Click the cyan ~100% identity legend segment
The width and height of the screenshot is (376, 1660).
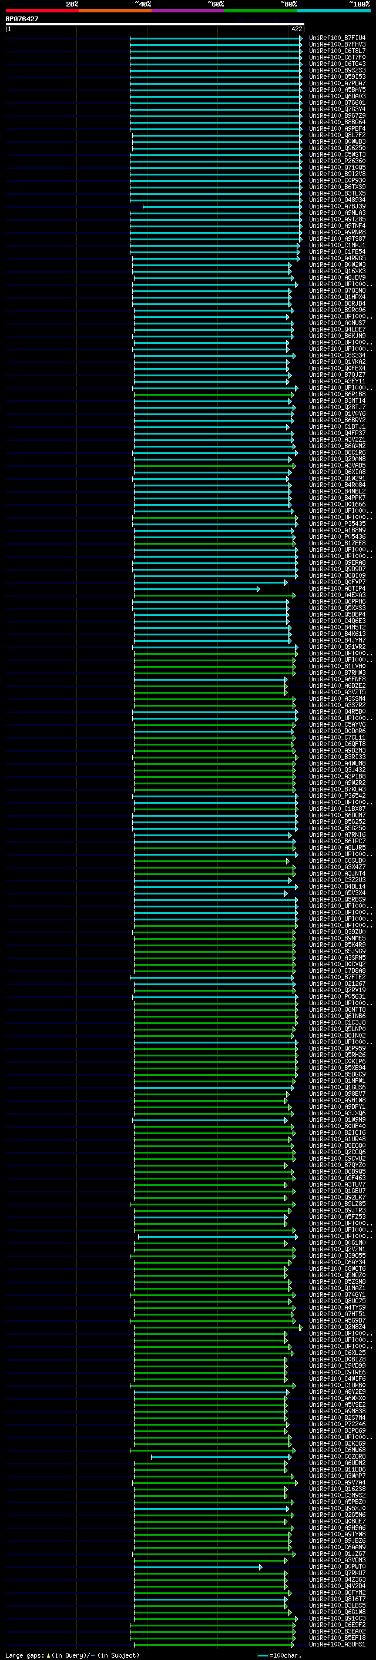(334, 11)
